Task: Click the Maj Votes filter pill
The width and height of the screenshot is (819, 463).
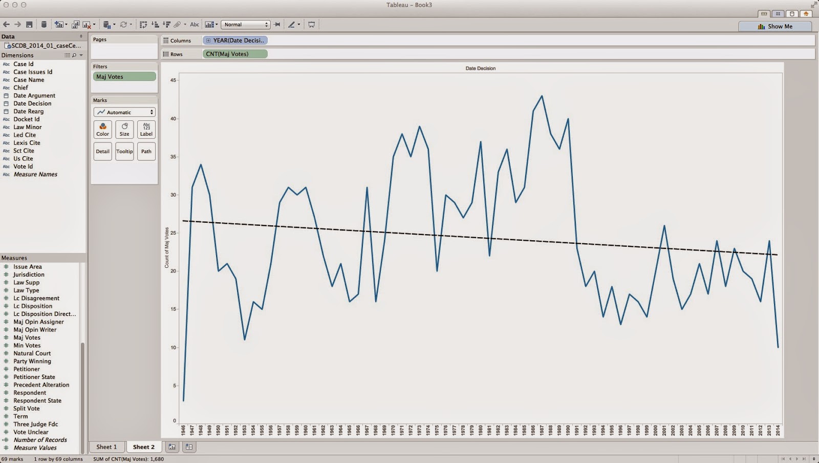Action: pyautogui.click(x=124, y=77)
